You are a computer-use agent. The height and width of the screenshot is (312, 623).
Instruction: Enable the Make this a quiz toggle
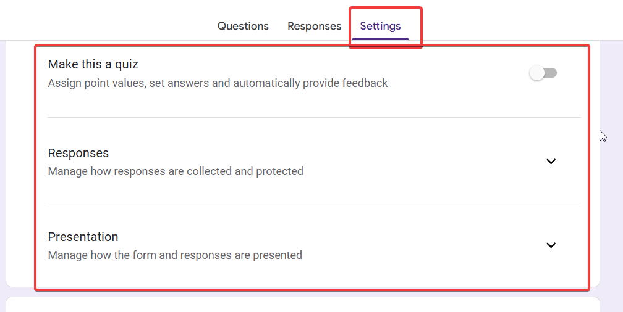(x=543, y=73)
